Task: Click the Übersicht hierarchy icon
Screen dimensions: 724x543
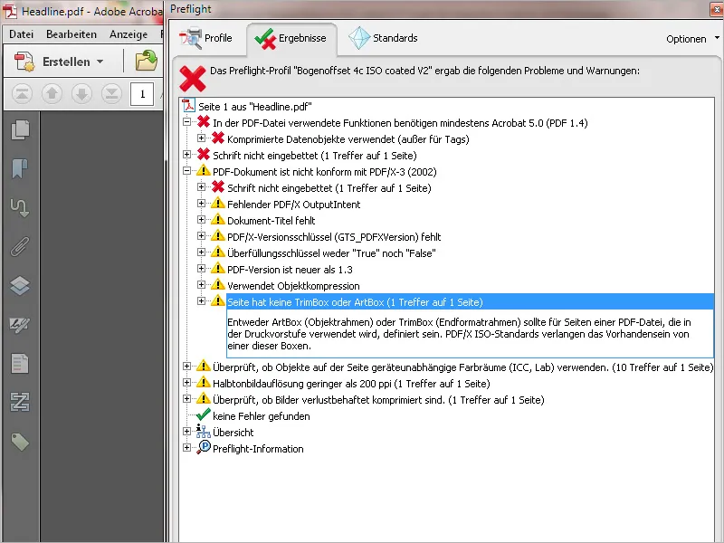Action: pos(203,432)
